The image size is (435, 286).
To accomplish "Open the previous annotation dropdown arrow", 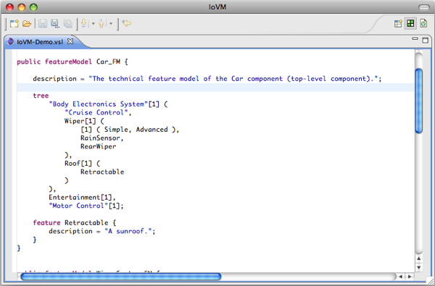I will click(x=111, y=24).
